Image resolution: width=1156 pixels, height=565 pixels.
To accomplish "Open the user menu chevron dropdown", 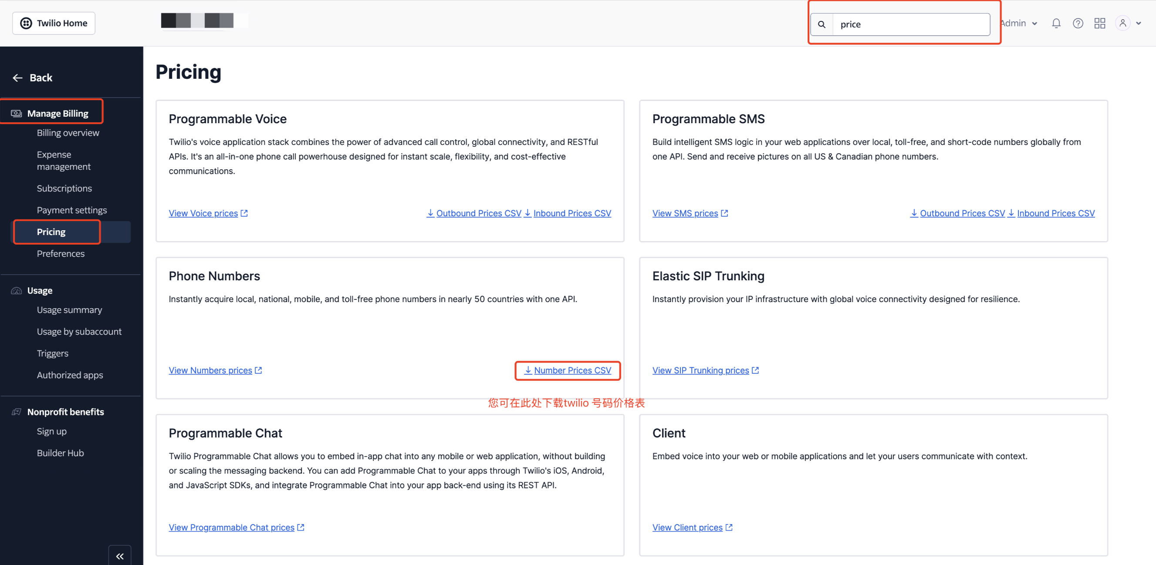I will pos(1139,24).
